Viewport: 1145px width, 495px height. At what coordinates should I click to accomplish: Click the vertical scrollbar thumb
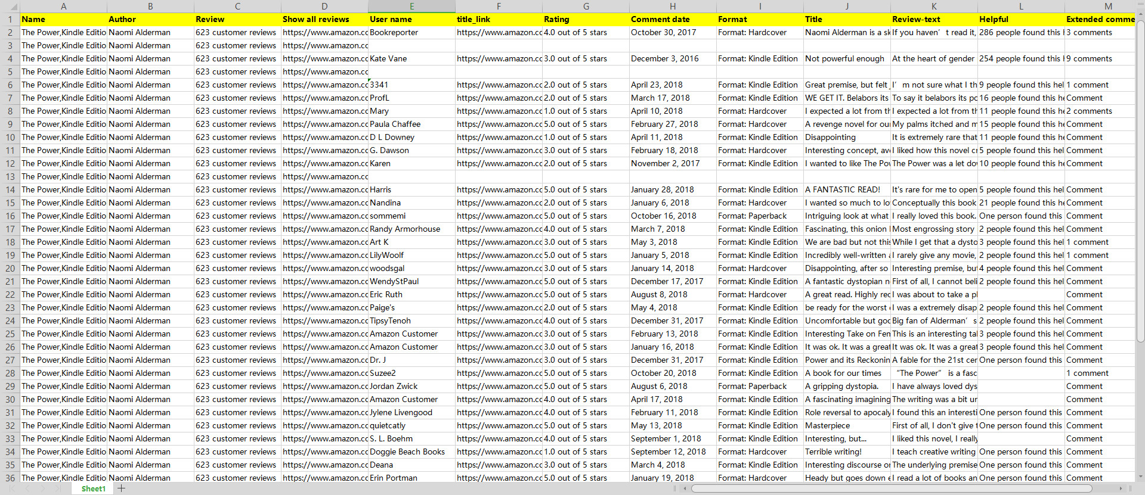1140,182
